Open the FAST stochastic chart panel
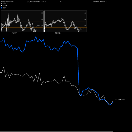 22,21
